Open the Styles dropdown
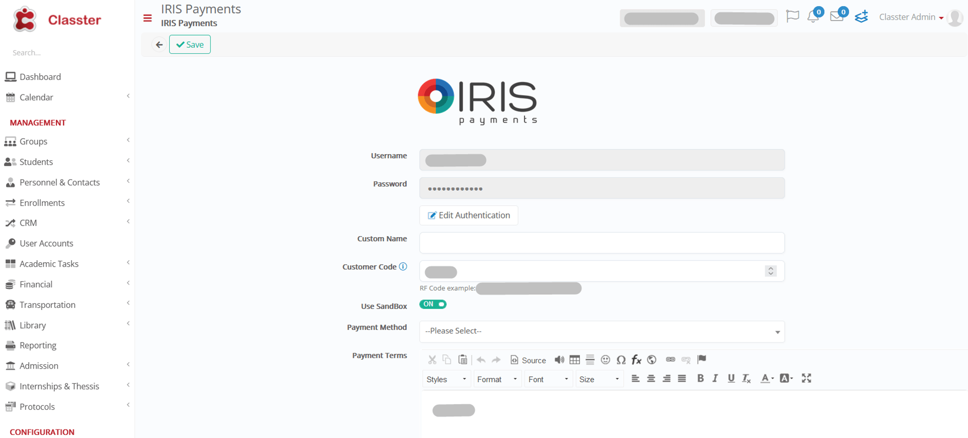The image size is (968, 438). click(446, 379)
